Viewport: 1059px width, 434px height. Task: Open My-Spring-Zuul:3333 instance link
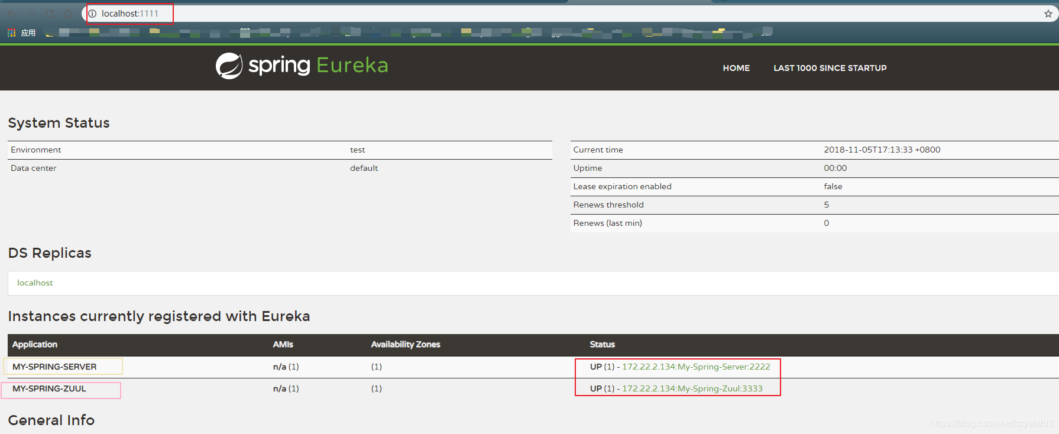click(692, 388)
